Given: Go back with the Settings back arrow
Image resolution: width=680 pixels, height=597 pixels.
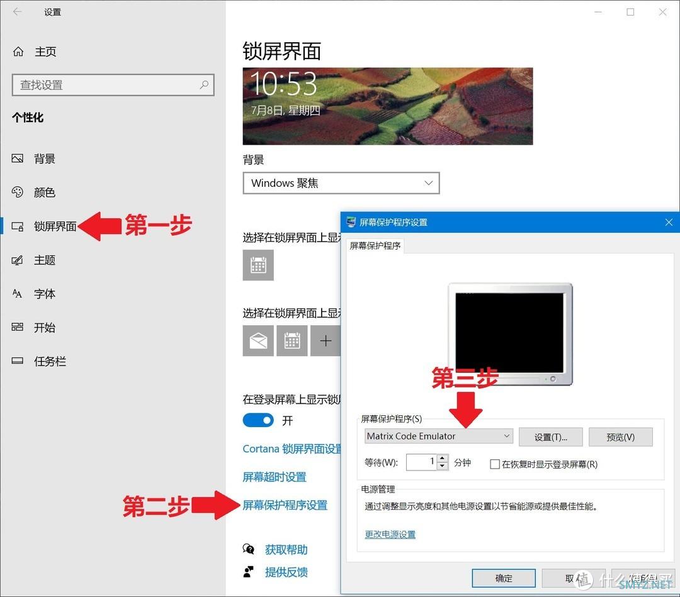Looking at the screenshot, I should tap(18, 12).
